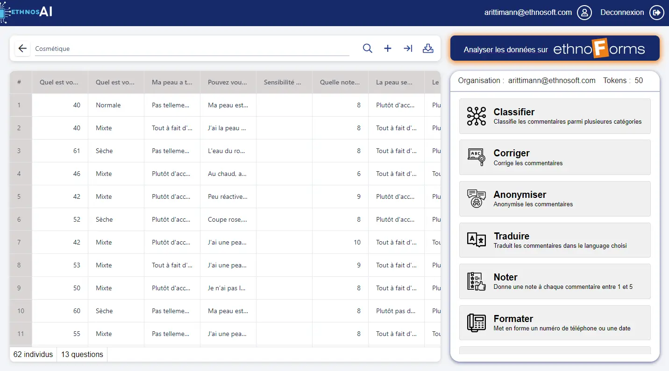Click cell 'Peu réactive...'
Screen dimensions: 669x371
228,196
